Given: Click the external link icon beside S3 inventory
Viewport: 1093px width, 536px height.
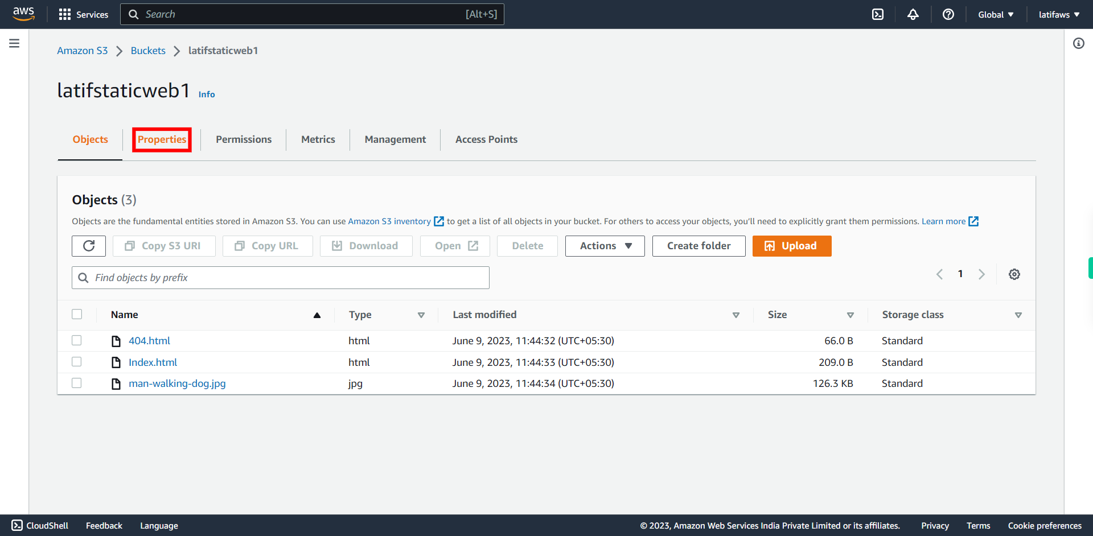Looking at the screenshot, I should [439, 221].
